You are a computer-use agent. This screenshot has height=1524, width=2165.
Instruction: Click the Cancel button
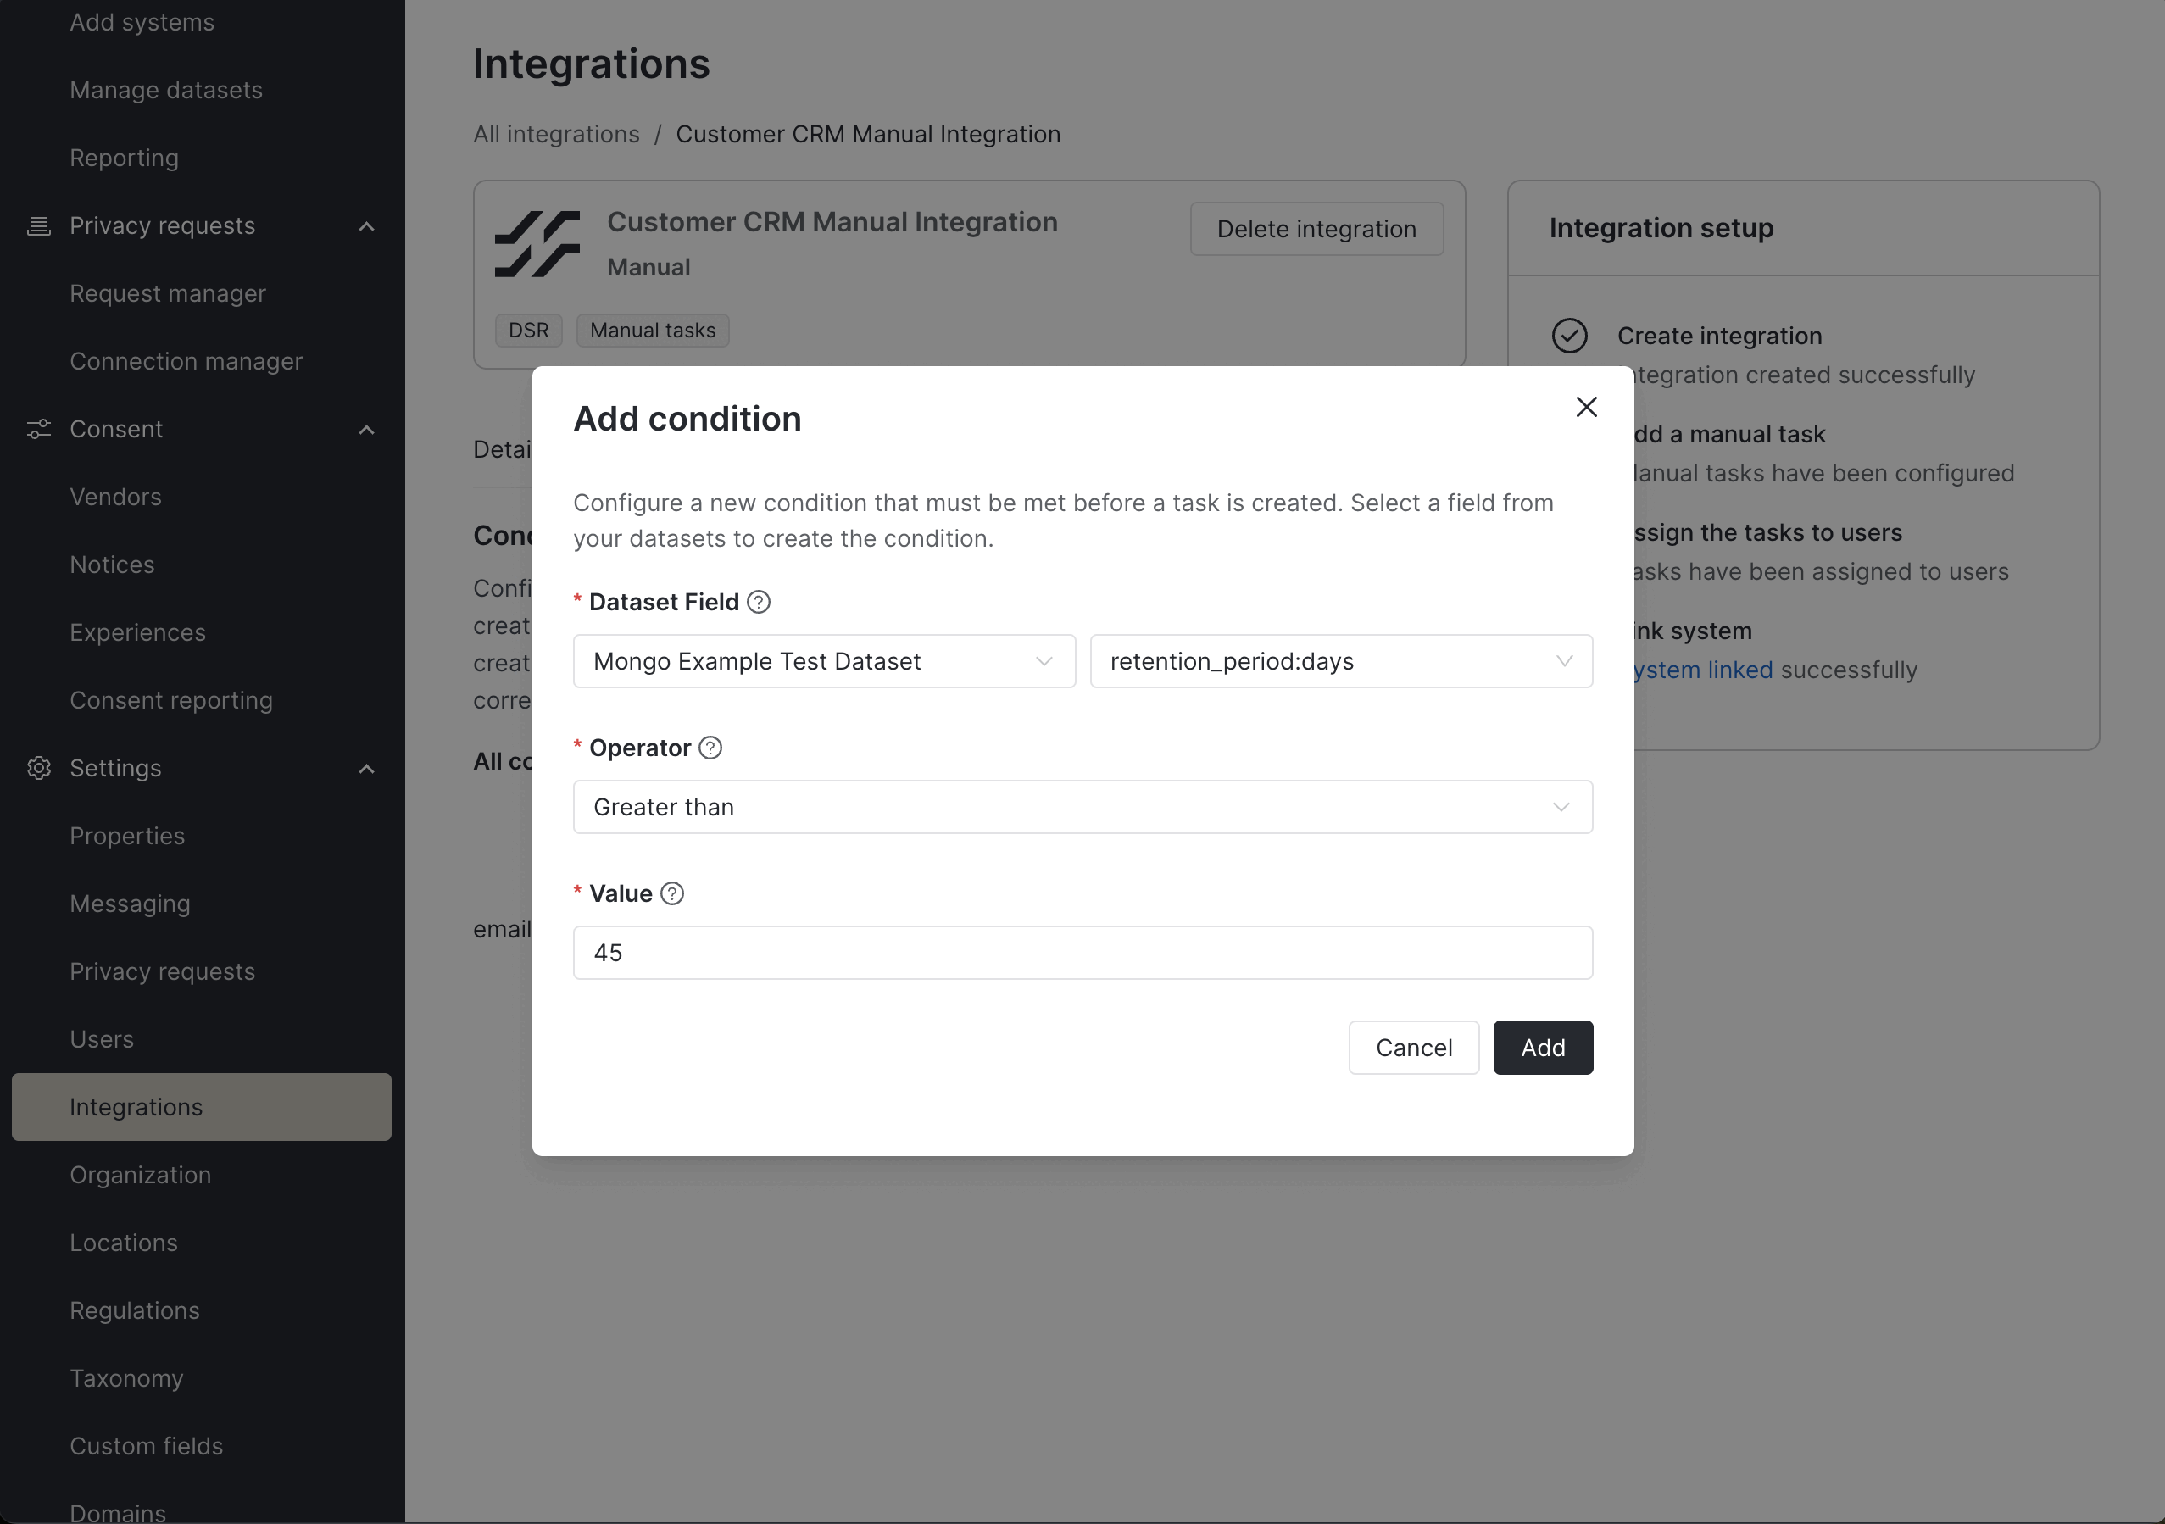pyautogui.click(x=1412, y=1048)
